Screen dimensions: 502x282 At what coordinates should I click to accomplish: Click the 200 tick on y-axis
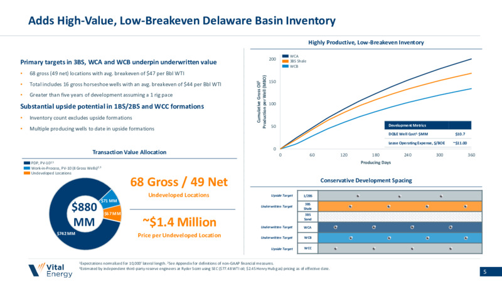pos(272,59)
